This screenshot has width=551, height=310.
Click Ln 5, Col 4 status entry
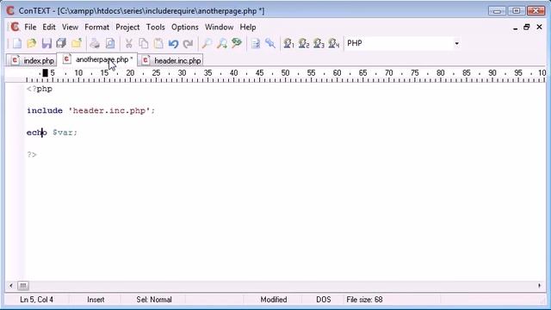36,300
